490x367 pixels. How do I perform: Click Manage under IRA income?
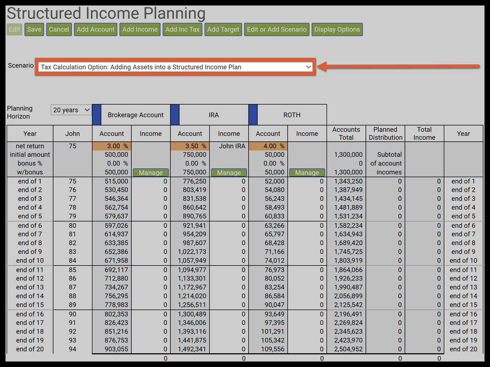click(229, 172)
